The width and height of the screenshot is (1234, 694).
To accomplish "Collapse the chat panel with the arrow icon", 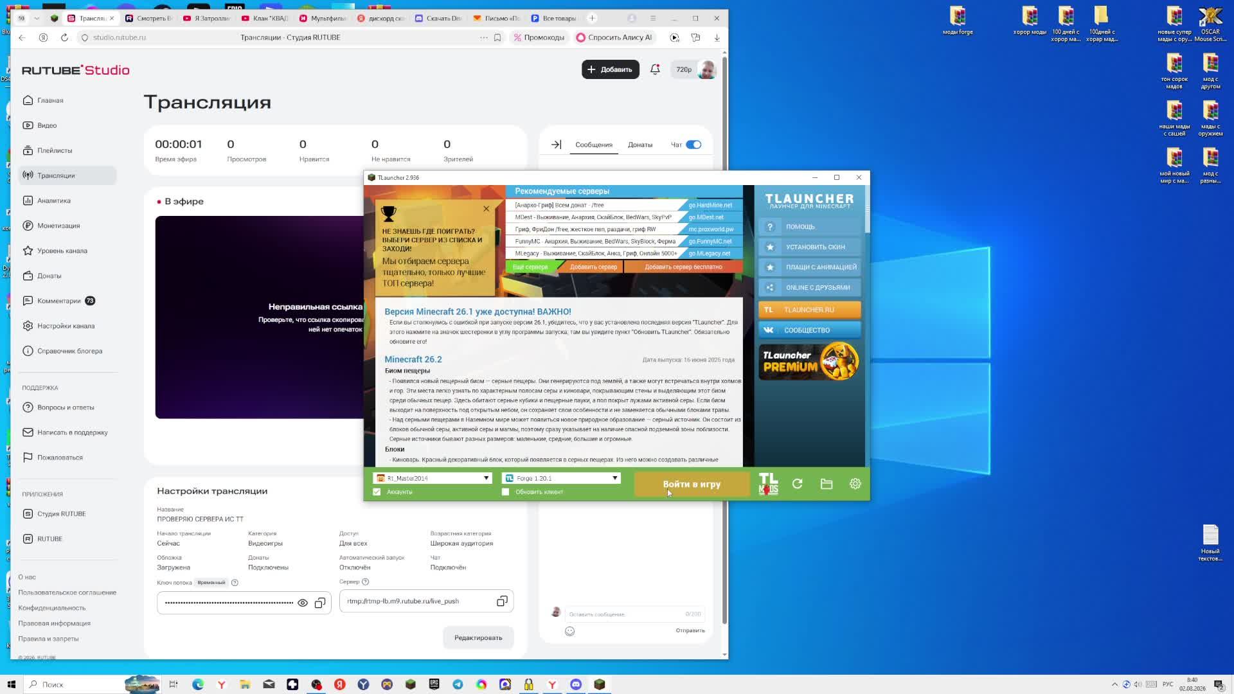I will [557, 145].
